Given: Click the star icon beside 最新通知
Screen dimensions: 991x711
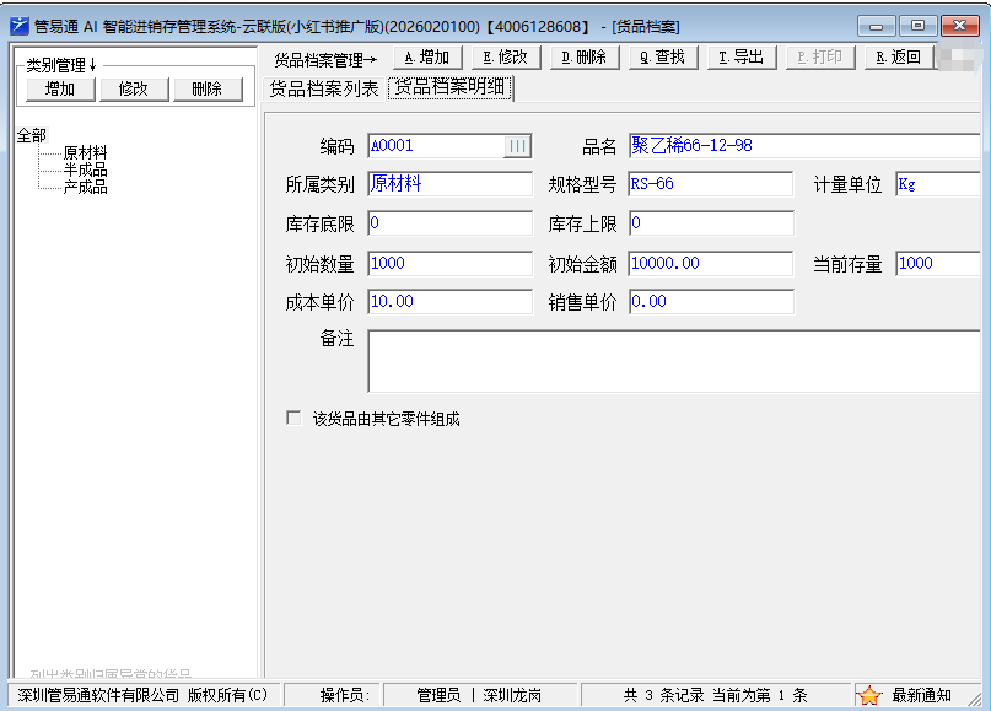Looking at the screenshot, I should point(869,696).
